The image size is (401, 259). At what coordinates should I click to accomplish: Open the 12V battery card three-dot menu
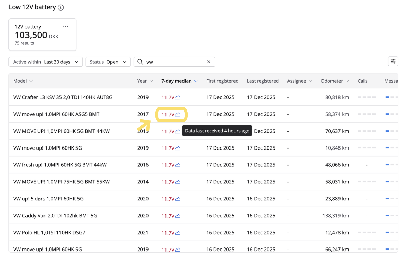(x=66, y=26)
